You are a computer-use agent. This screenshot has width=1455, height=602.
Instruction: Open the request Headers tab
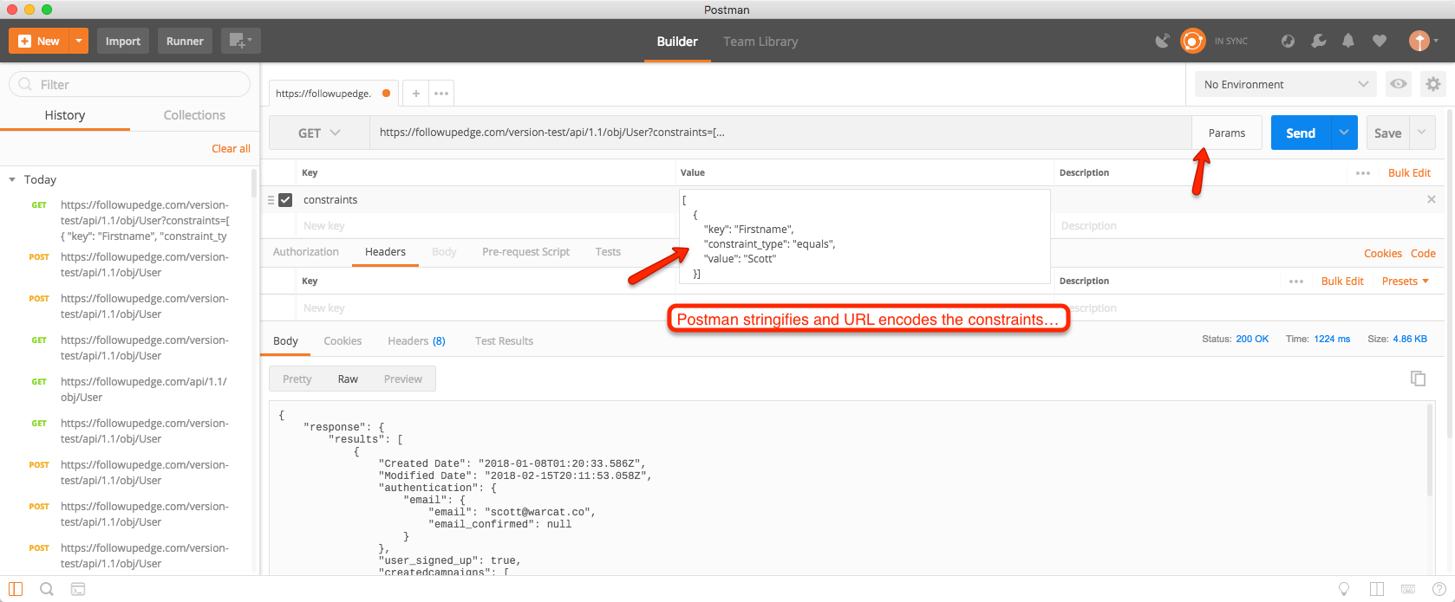coord(385,252)
